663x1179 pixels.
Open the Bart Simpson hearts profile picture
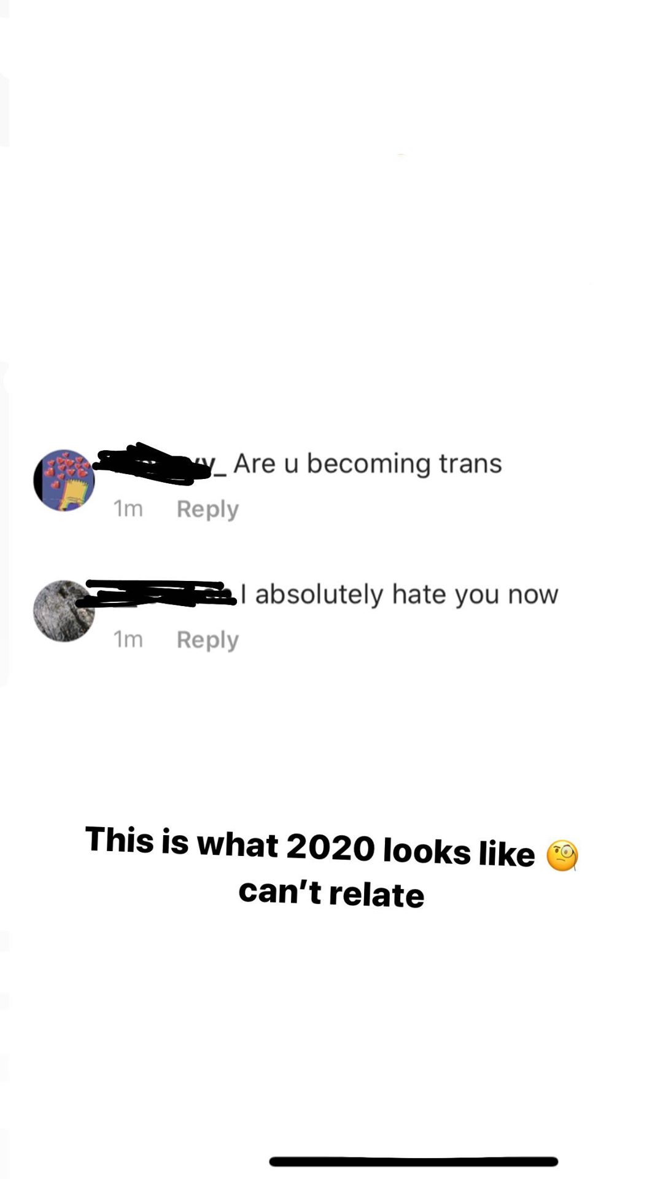(x=64, y=480)
